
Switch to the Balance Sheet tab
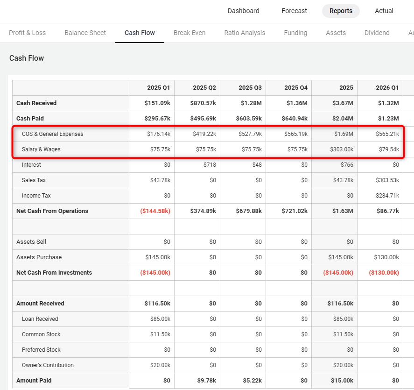tap(85, 33)
